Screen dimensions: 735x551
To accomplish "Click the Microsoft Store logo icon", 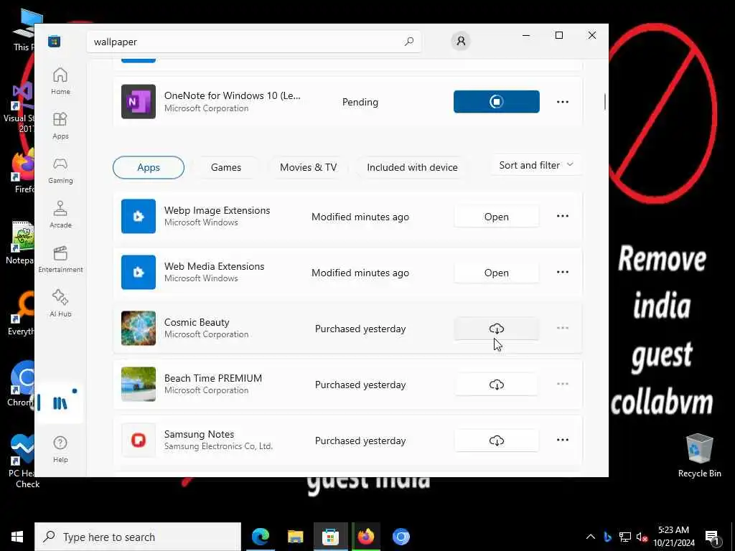I will coord(55,41).
